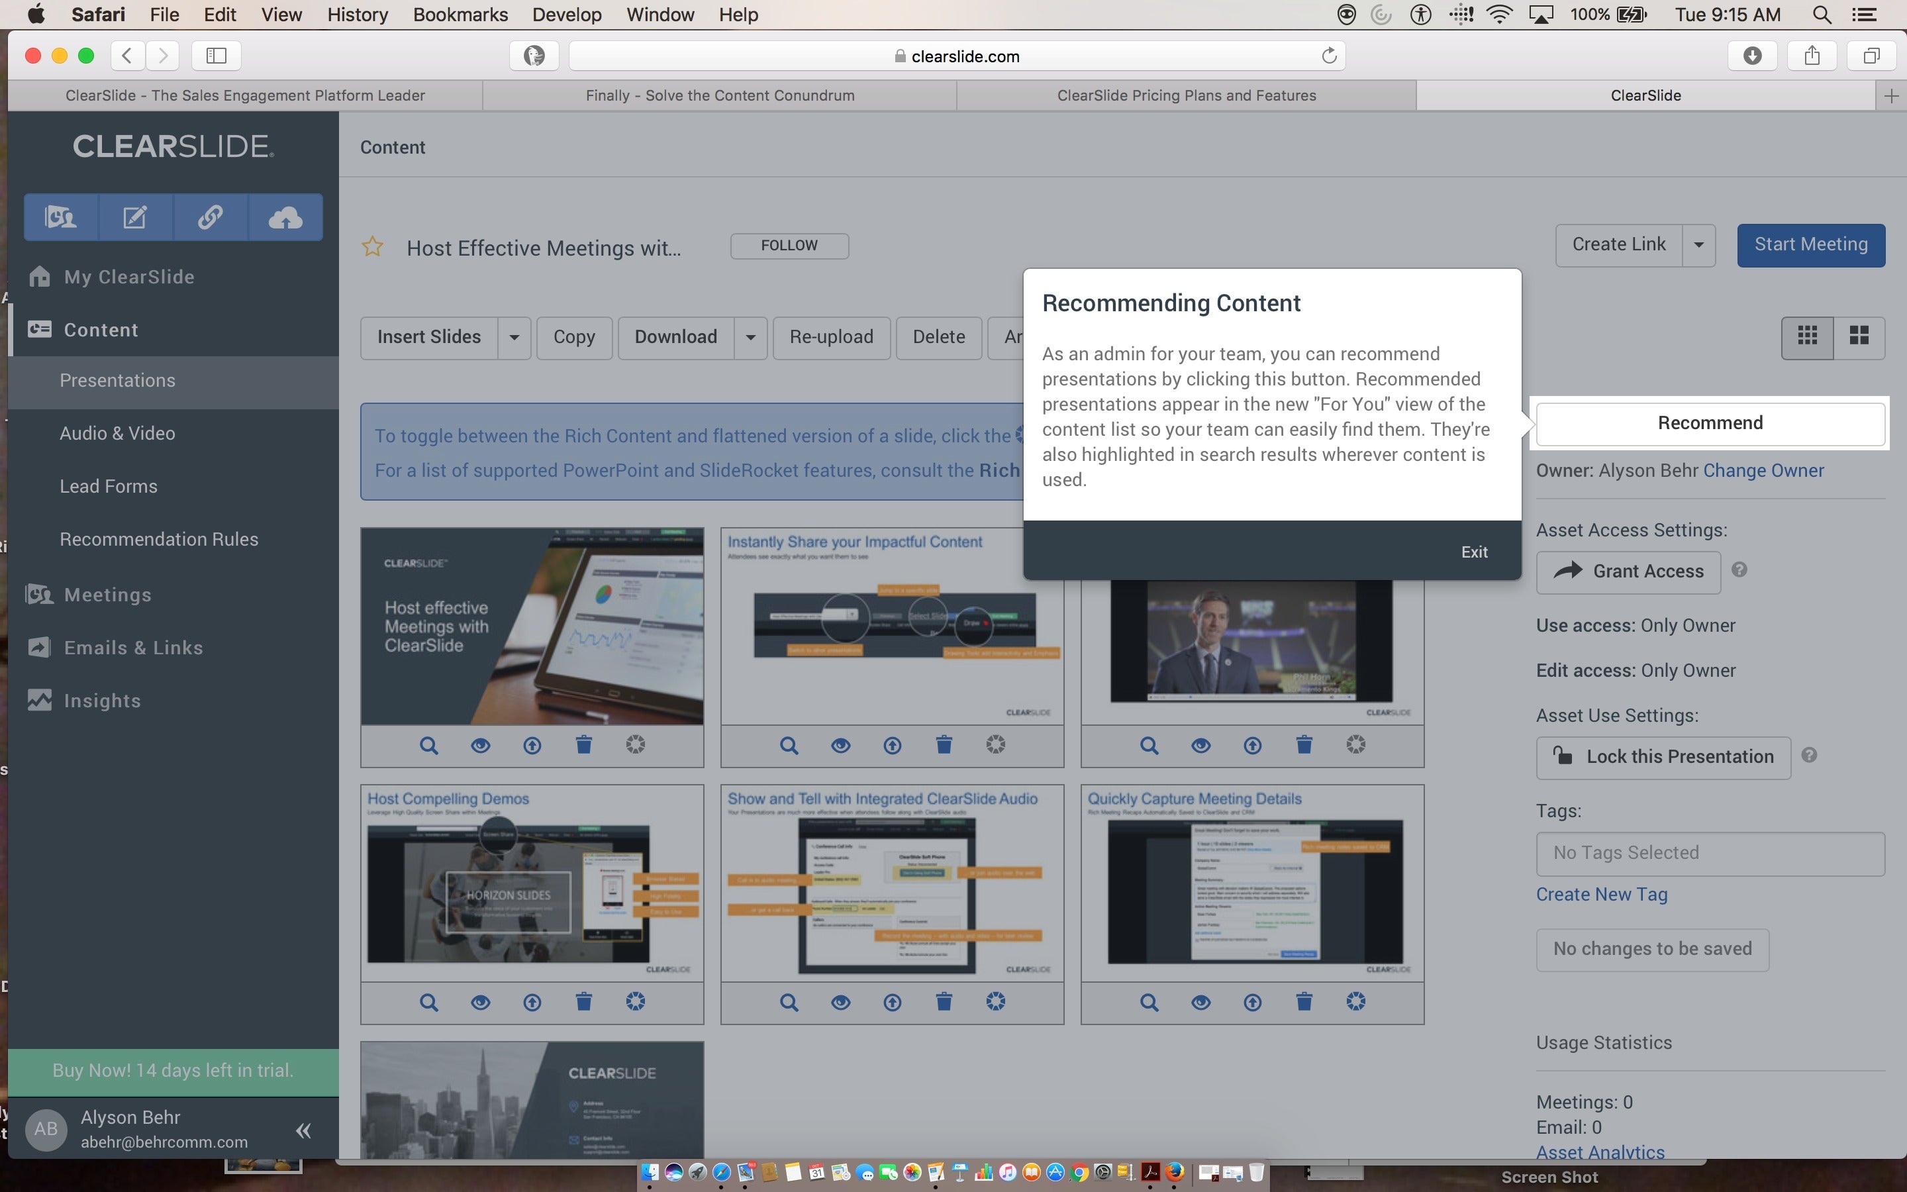Screen dimensions: 1907x1192
Task: Go to Emails & Links section
Action: (x=133, y=648)
